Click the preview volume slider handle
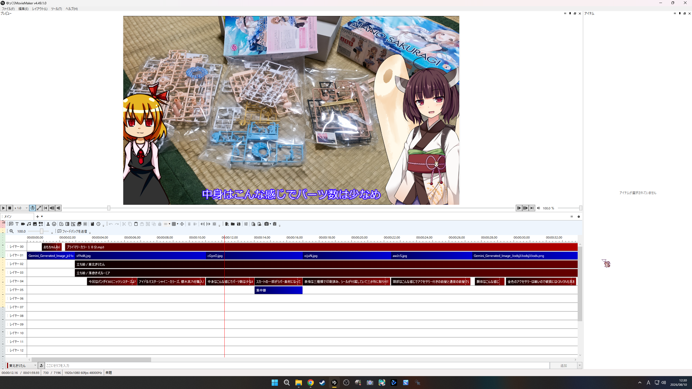692x389 pixels. tap(581, 208)
